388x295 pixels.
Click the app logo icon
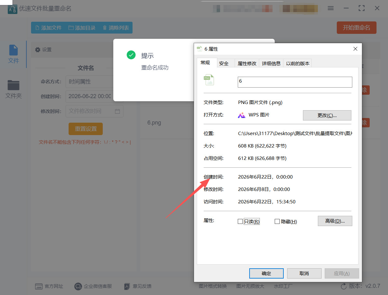[12, 9]
